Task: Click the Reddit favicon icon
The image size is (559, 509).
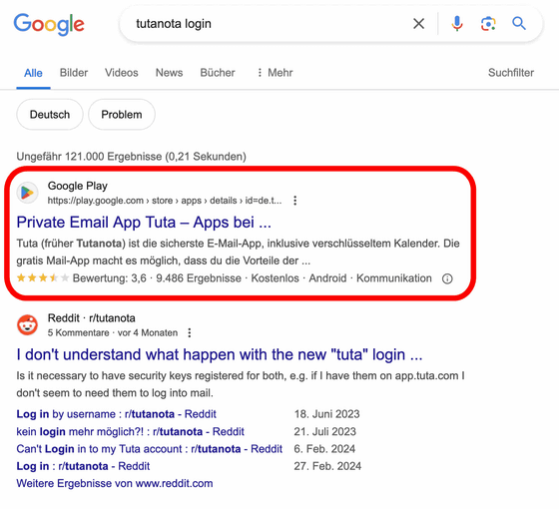Action: point(28,324)
